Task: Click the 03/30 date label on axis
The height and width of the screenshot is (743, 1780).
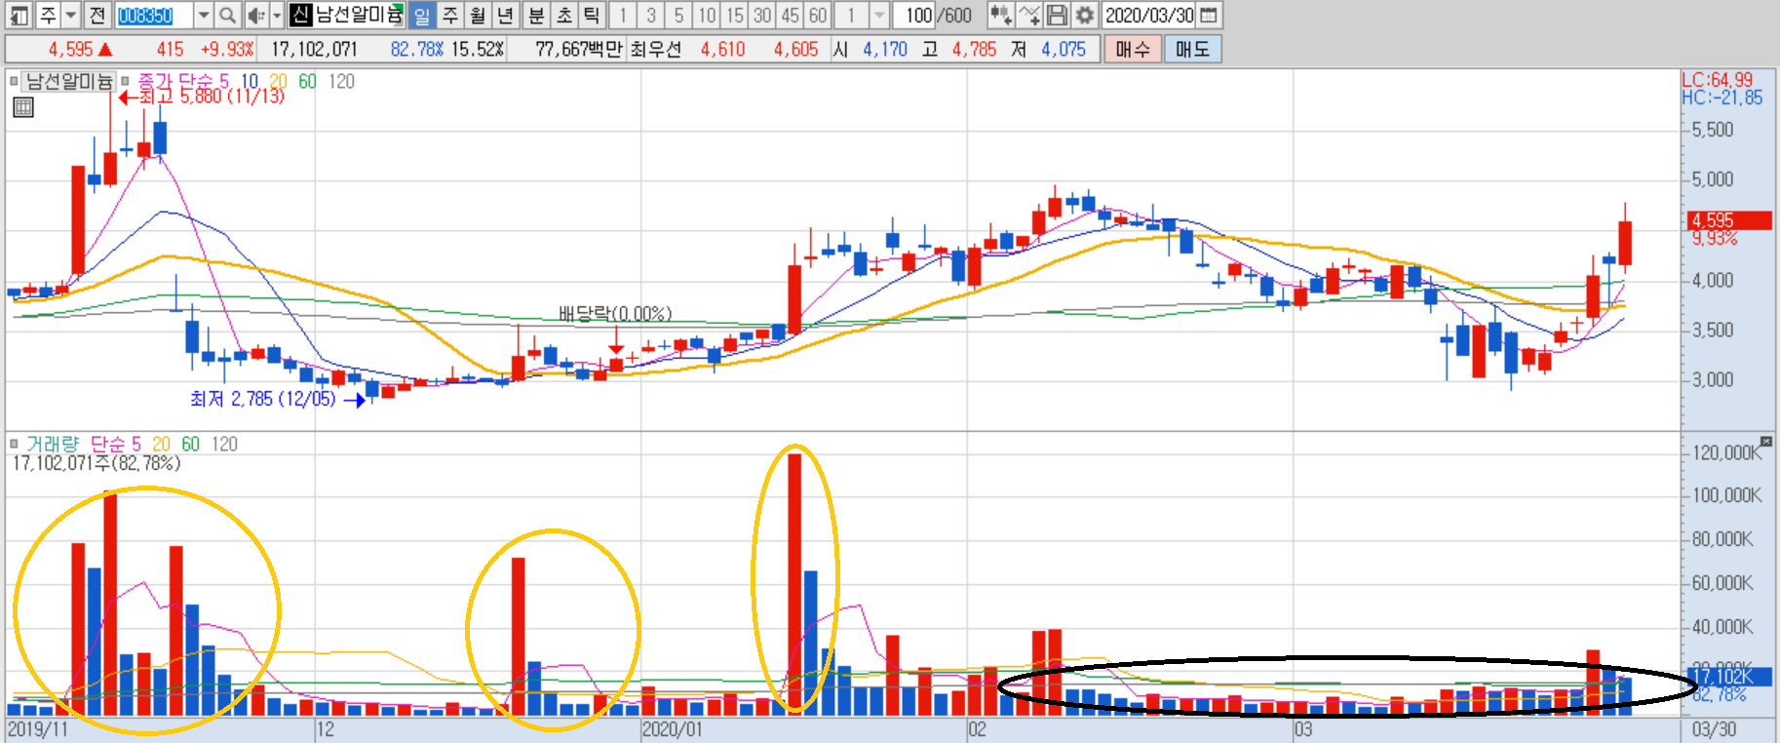Action: [1714, 729]
